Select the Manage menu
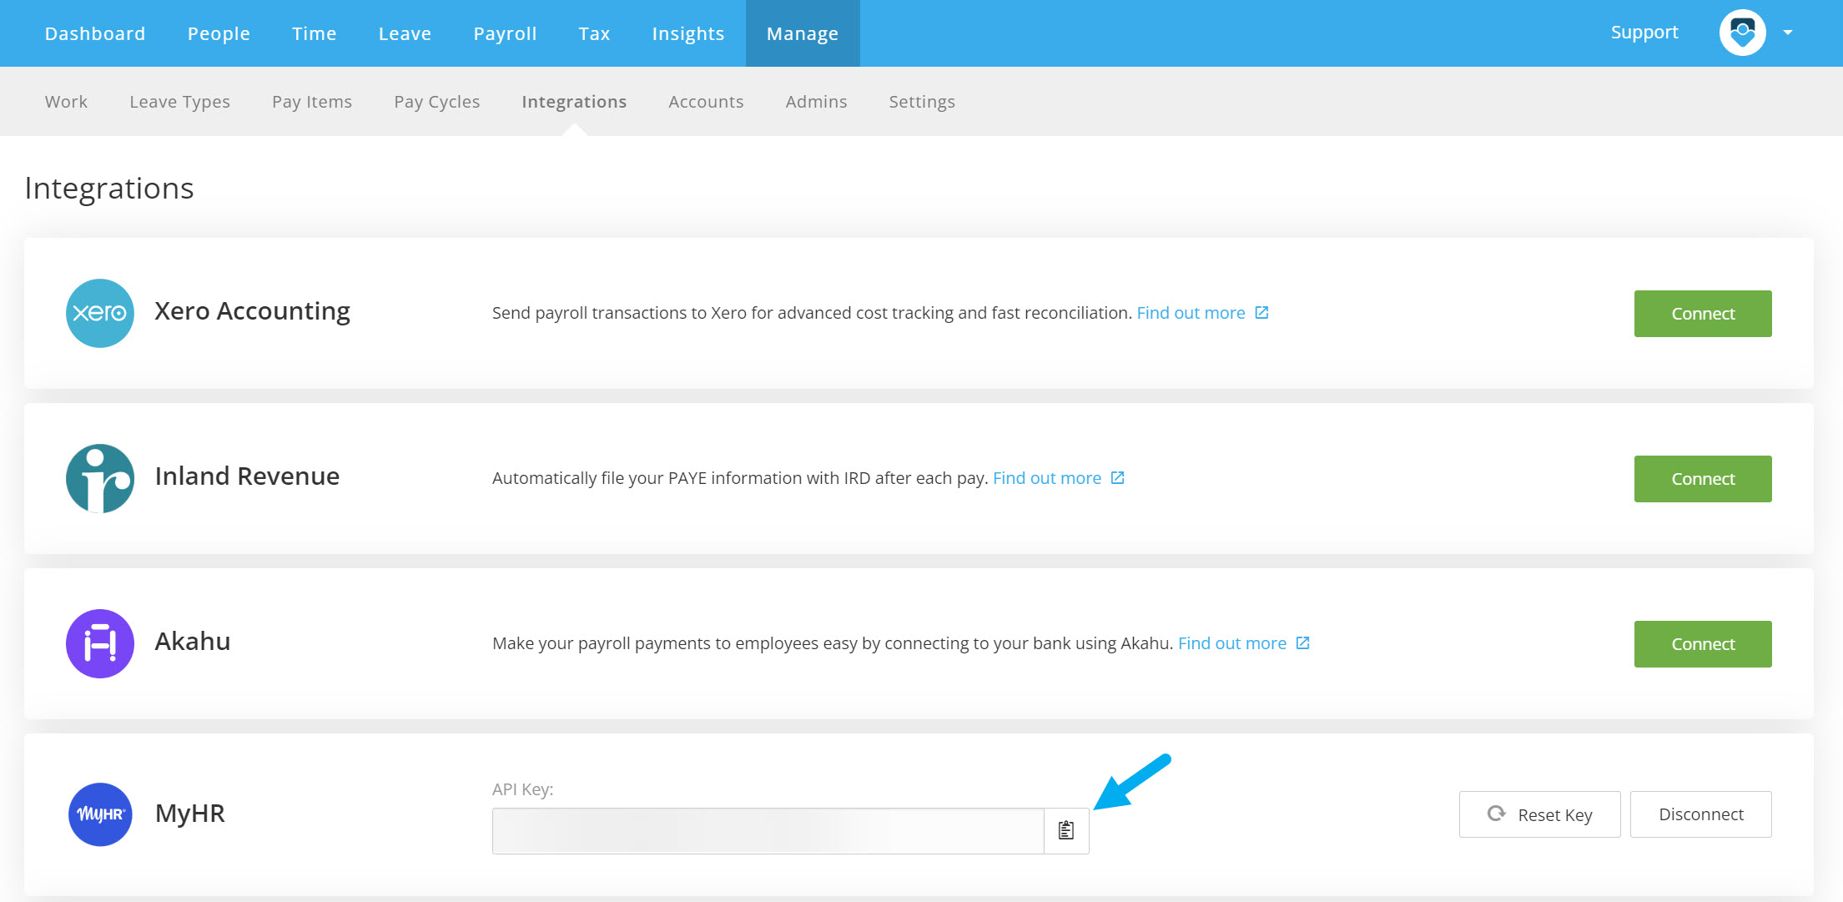This screenshot has width=1843, height=902. 803,33
